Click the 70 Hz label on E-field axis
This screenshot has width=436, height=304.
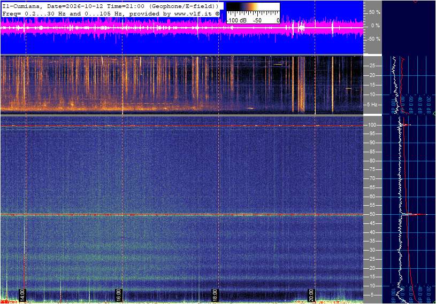tap(372, 178)
